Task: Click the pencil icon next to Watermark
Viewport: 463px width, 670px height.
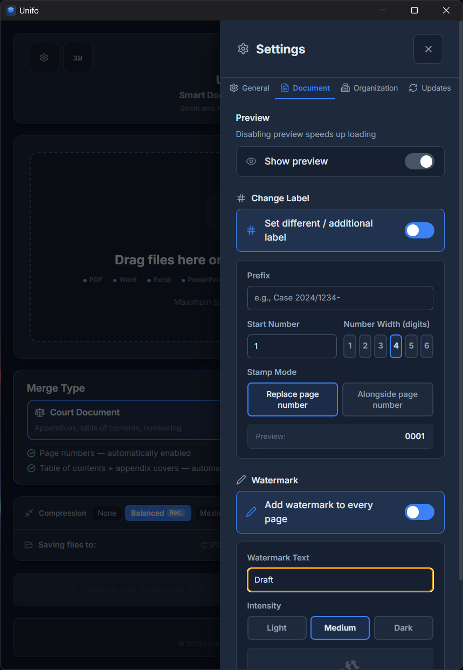Action: pyautogui.click(x=240, y=480)
